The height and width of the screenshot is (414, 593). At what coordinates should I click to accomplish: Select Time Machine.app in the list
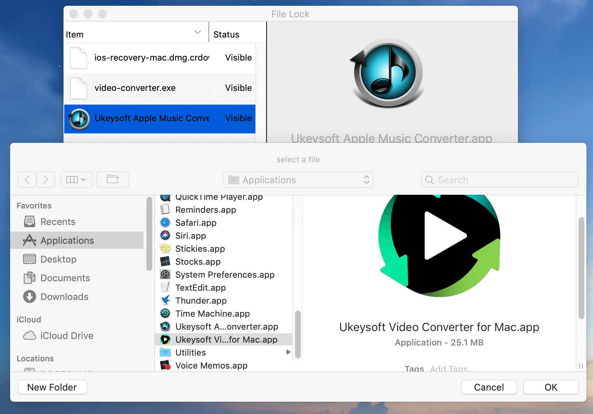pyautogui.click(x=223, y=314)
